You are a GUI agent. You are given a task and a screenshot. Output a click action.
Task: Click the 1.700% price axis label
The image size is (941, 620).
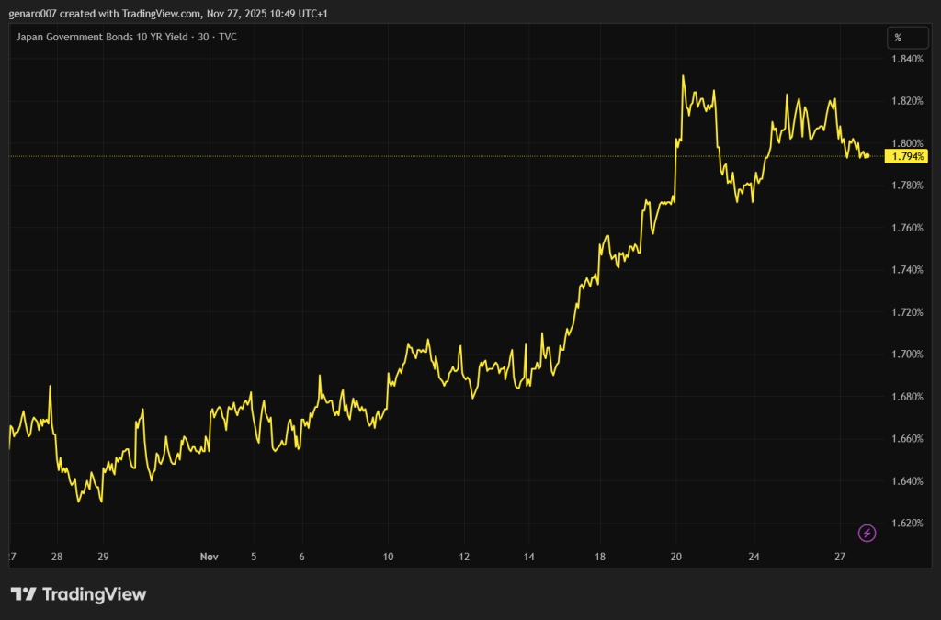[906, 355]
